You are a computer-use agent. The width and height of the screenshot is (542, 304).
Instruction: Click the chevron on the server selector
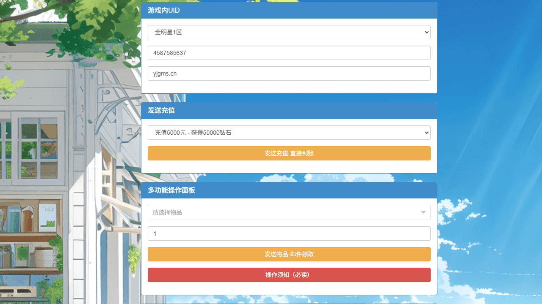pyautogui.click(x=426, y=32)
